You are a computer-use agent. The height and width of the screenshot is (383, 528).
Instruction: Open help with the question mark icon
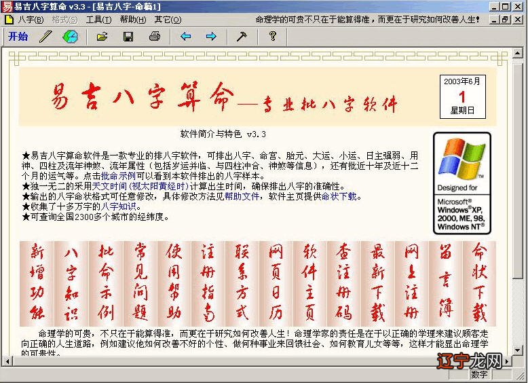coord(273,37)
